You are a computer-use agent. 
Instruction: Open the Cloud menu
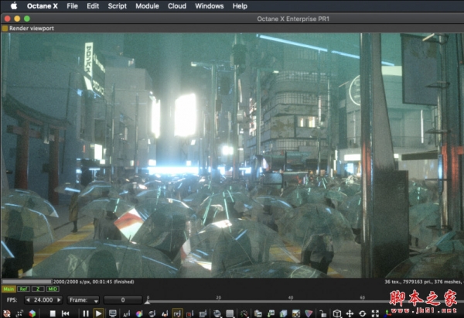176,5
